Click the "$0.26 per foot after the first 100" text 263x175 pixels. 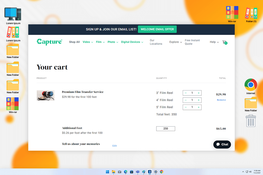coord(82,133)
